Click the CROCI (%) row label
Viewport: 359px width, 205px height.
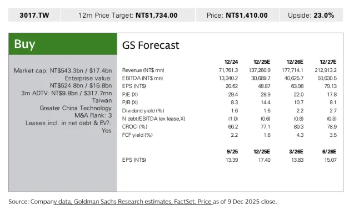(x=134, y=127)
